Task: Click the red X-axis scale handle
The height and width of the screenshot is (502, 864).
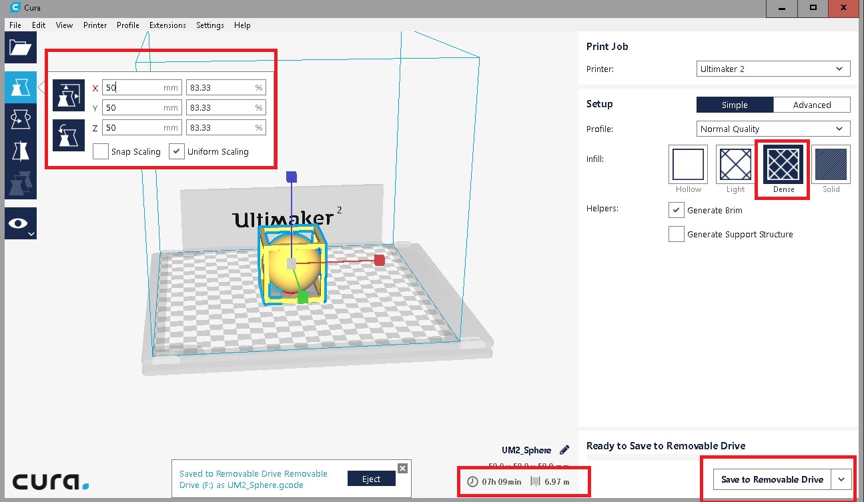Action: pos(380,260)
